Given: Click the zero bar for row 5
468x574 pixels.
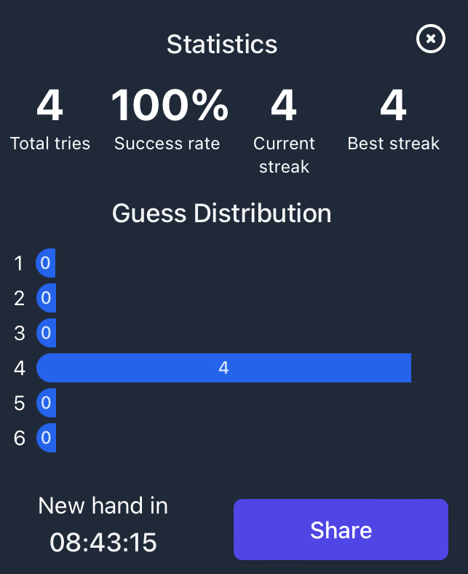Looking at the screenshot, I should (46, 403).
